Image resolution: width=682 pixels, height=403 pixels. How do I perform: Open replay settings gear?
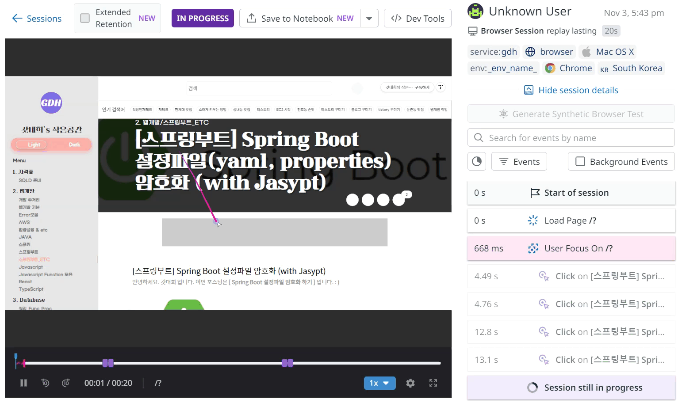(x=410, y=383)
